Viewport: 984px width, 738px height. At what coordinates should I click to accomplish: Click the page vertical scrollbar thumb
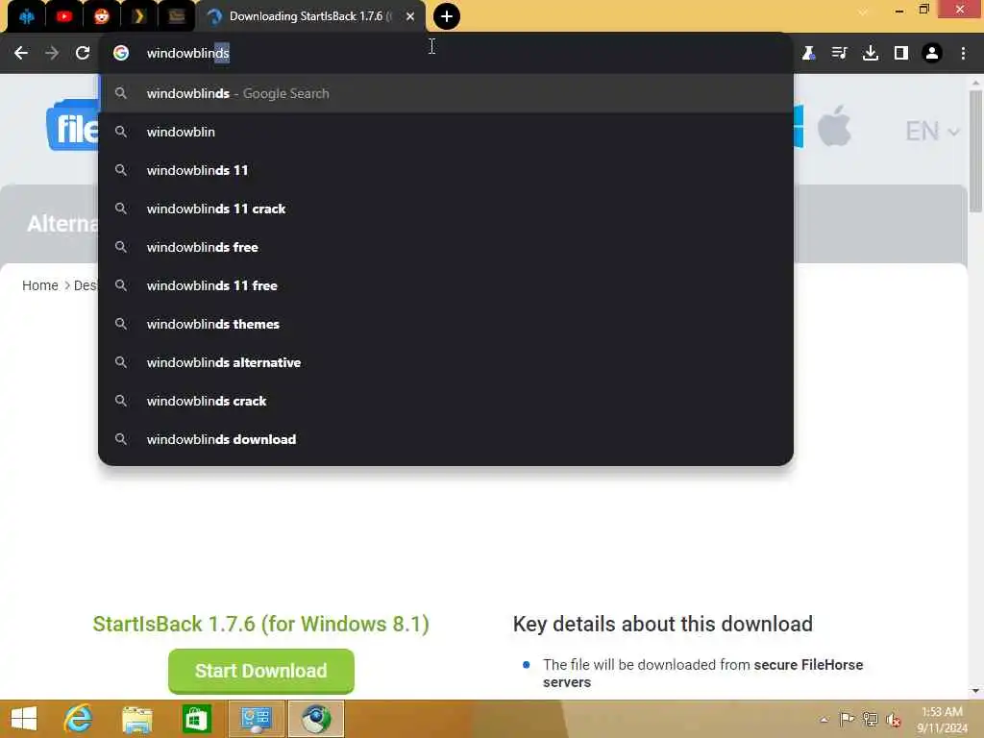pos(975,152)
